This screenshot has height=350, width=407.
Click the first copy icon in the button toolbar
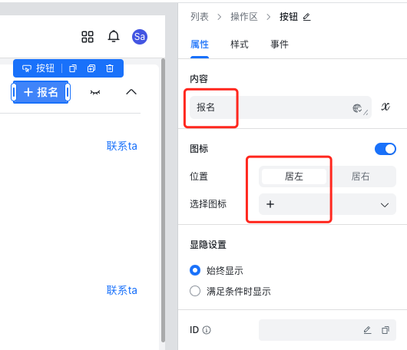pos(73,68)
